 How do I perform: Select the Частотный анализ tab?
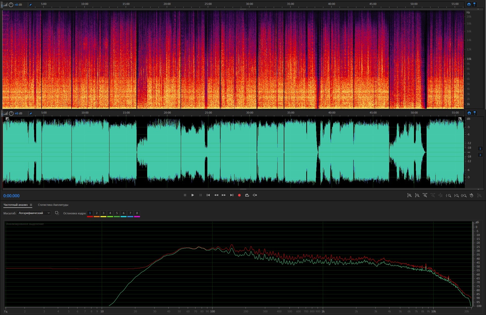click(x=15, y=205)
